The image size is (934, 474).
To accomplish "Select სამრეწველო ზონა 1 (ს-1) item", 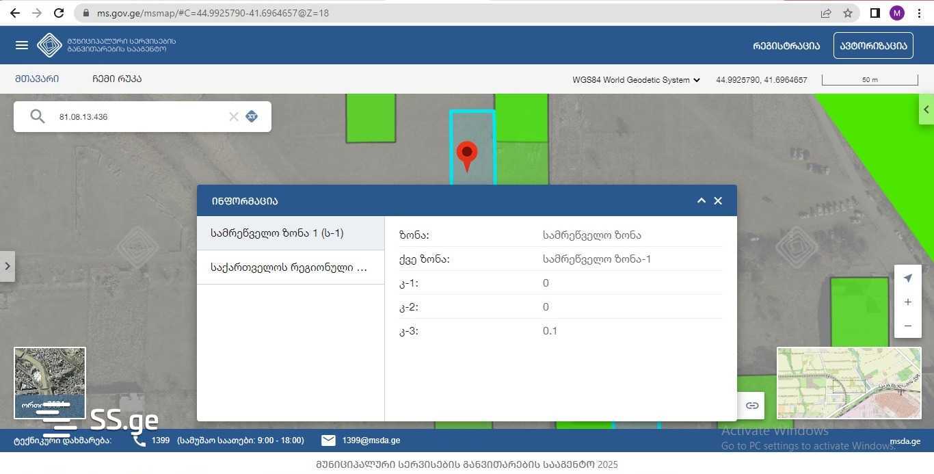I will point(291,233).
